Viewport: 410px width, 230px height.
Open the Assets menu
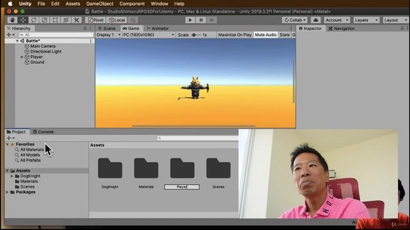pos(72,4)
